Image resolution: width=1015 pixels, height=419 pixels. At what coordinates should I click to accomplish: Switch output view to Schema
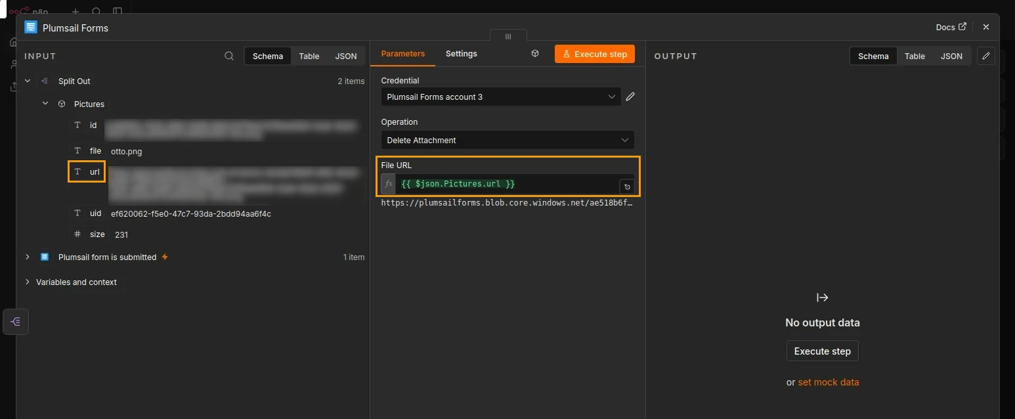coord(873,56)
